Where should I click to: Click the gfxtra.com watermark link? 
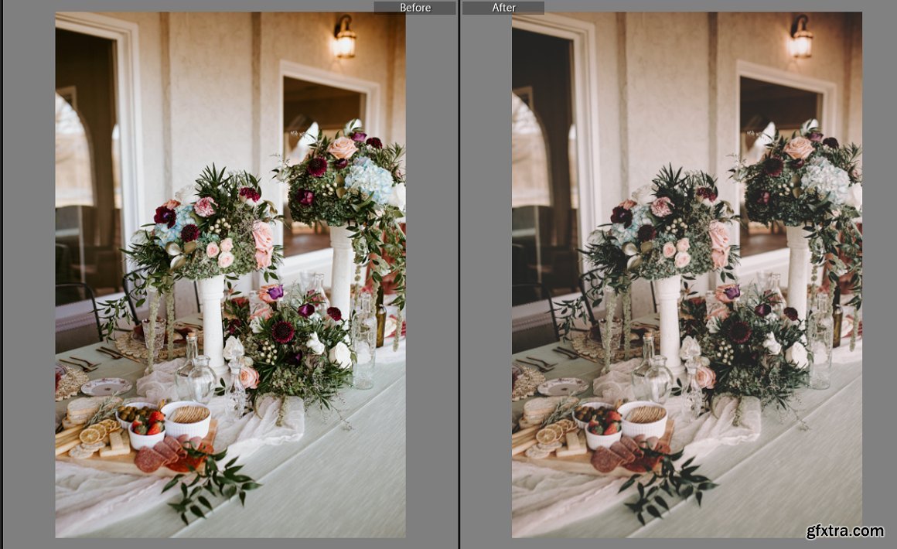click(x=844, y=531)
